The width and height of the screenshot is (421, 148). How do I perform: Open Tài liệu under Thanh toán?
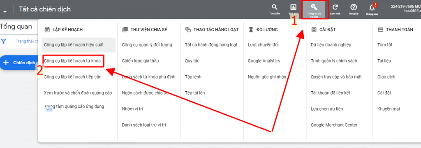pyautogui.click(x=384, y=61)
